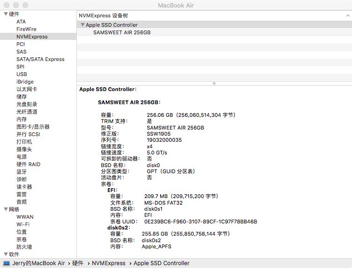Click the Apple_APFS content value
The height and width of the screenshot is (268, 352).
157,246
